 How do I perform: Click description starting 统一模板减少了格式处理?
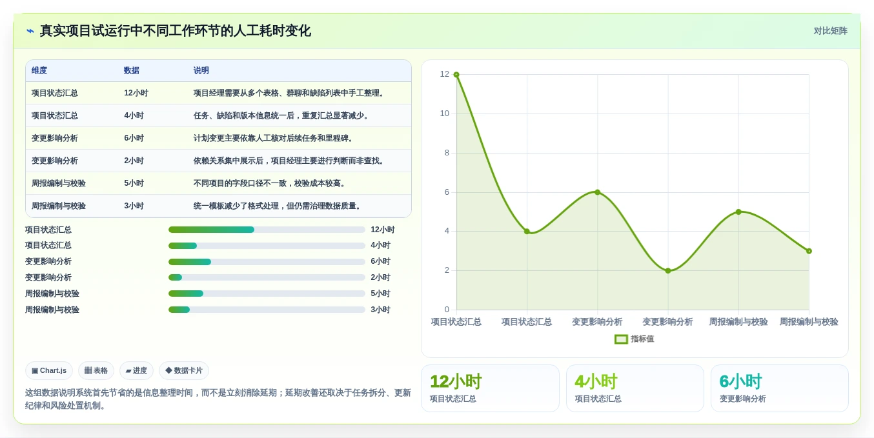pos(279,206)
